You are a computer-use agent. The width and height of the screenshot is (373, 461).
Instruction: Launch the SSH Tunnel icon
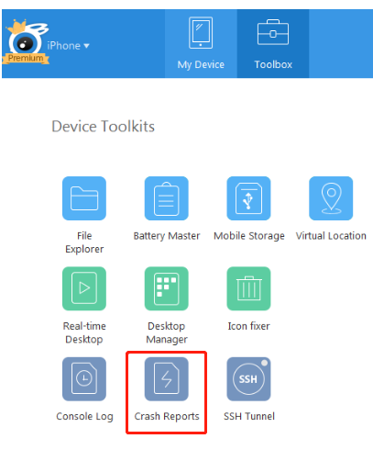(x=248, y=379)
